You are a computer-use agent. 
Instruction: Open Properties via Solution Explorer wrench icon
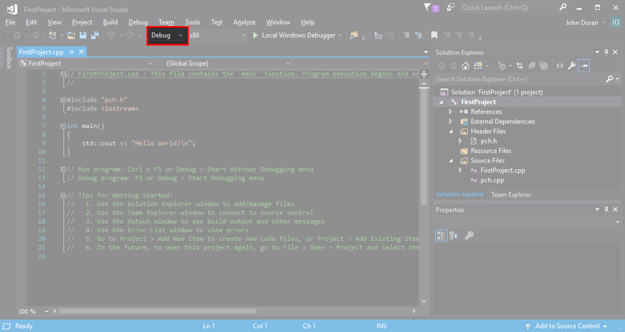572,66
